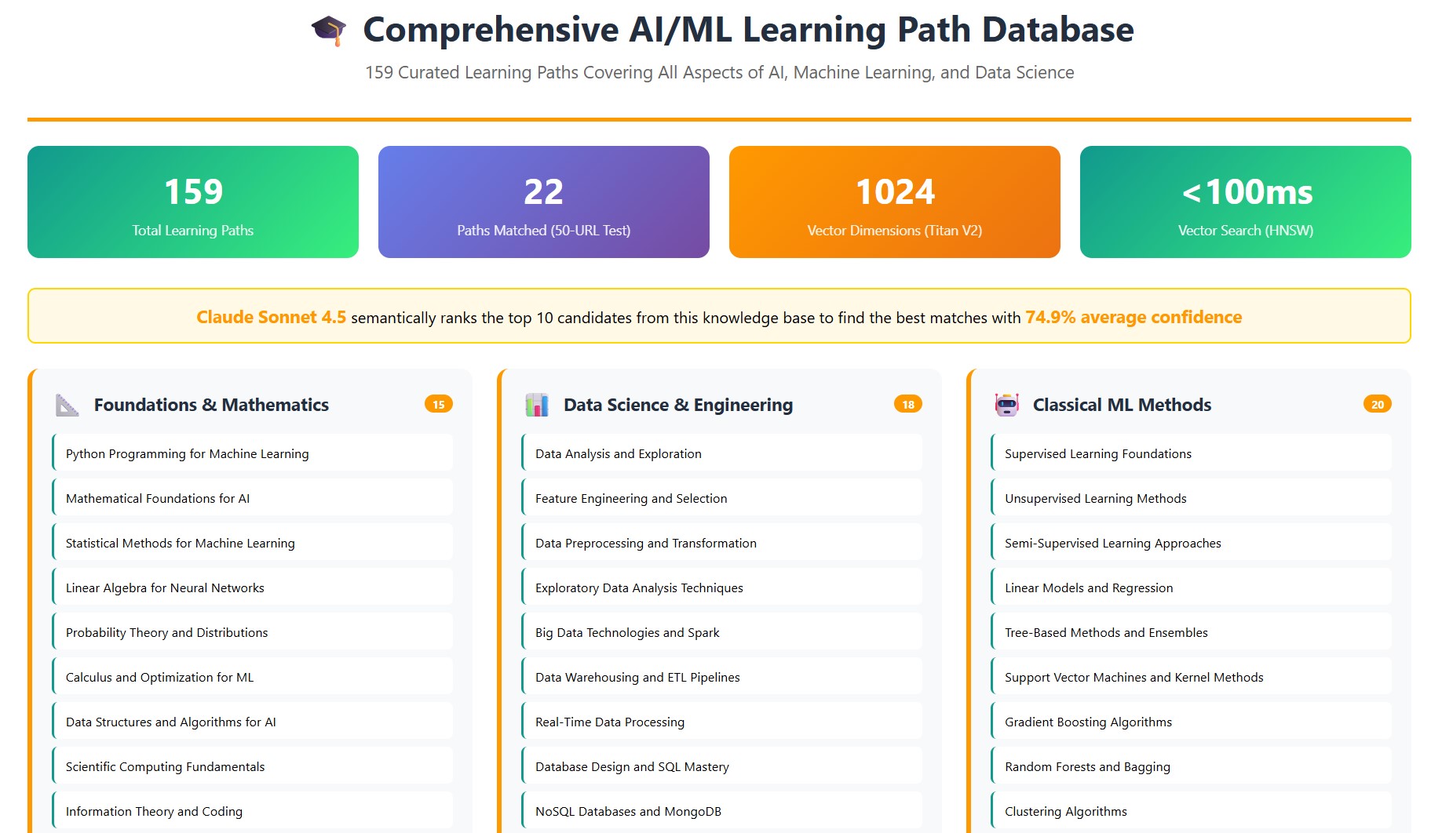Open Data Structures and Algorithms for AI

(x=253, y=722)
